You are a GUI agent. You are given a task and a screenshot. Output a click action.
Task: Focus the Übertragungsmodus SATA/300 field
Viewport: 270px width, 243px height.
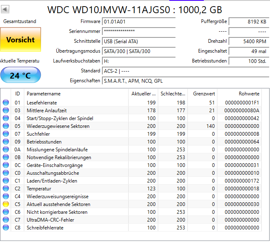(x=139, y=51)
